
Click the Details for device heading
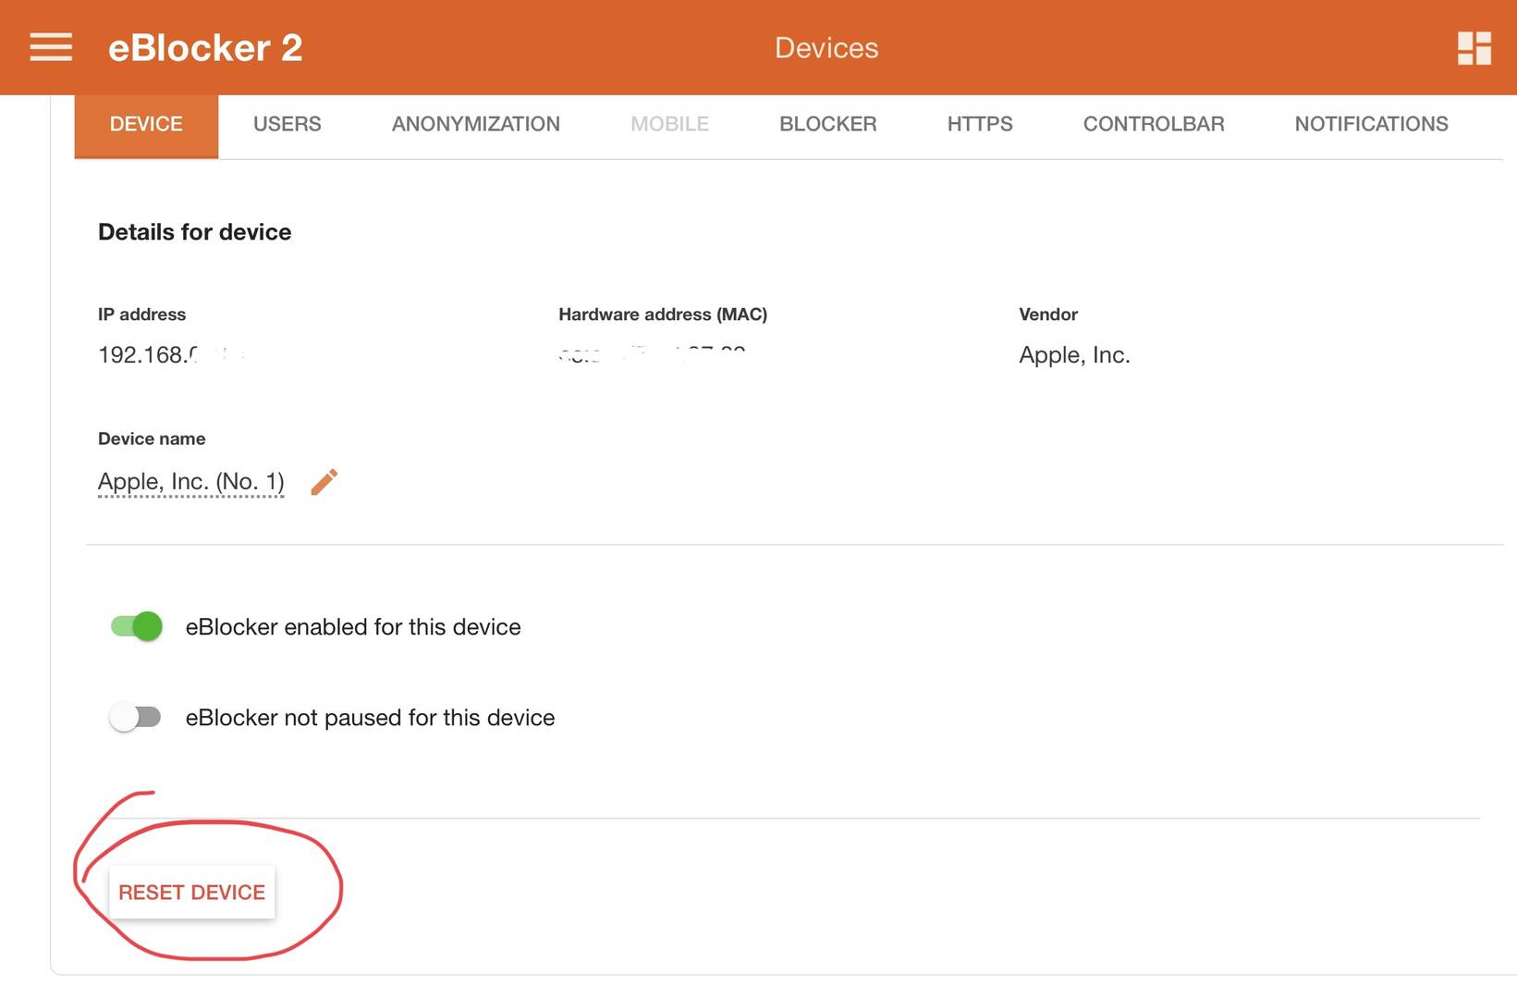(x=195, y=232)
